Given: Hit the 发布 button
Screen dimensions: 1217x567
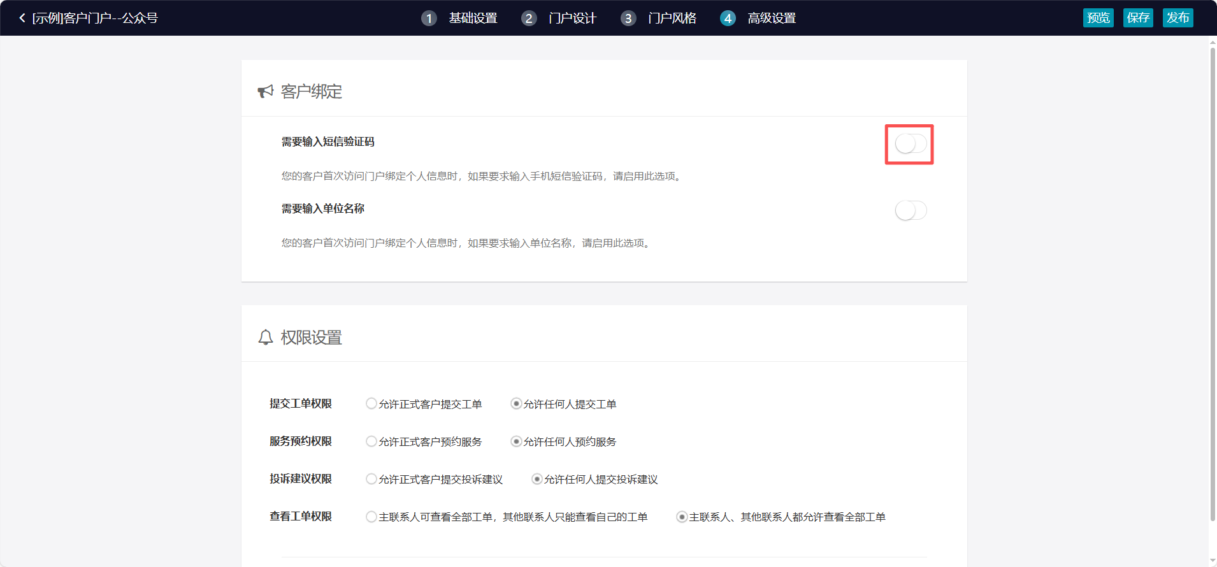Looking at the screenshot, I should coord(1177,18).
